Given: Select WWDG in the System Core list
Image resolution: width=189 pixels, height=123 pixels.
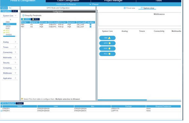Looking at the screenshot, I should point(9,35).
